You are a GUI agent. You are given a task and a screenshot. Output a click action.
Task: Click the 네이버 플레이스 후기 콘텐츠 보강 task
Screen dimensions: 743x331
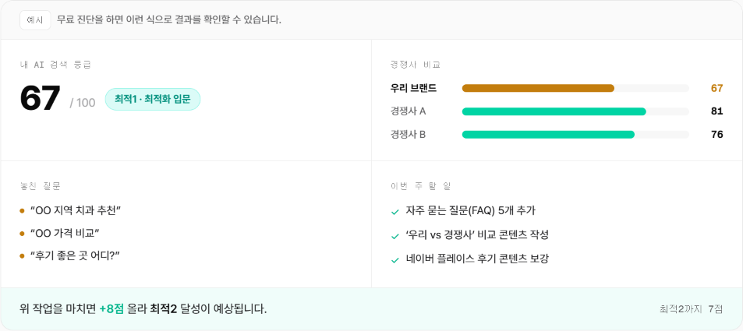[477, 259]
